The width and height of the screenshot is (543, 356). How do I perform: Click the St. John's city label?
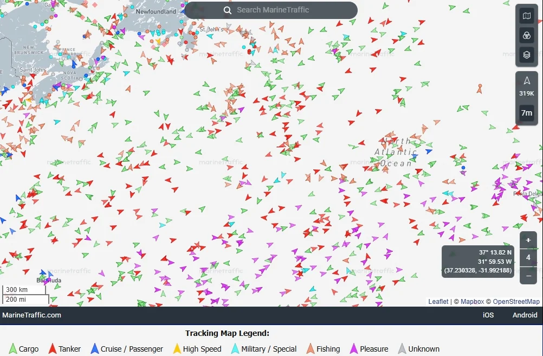(211, 29)
